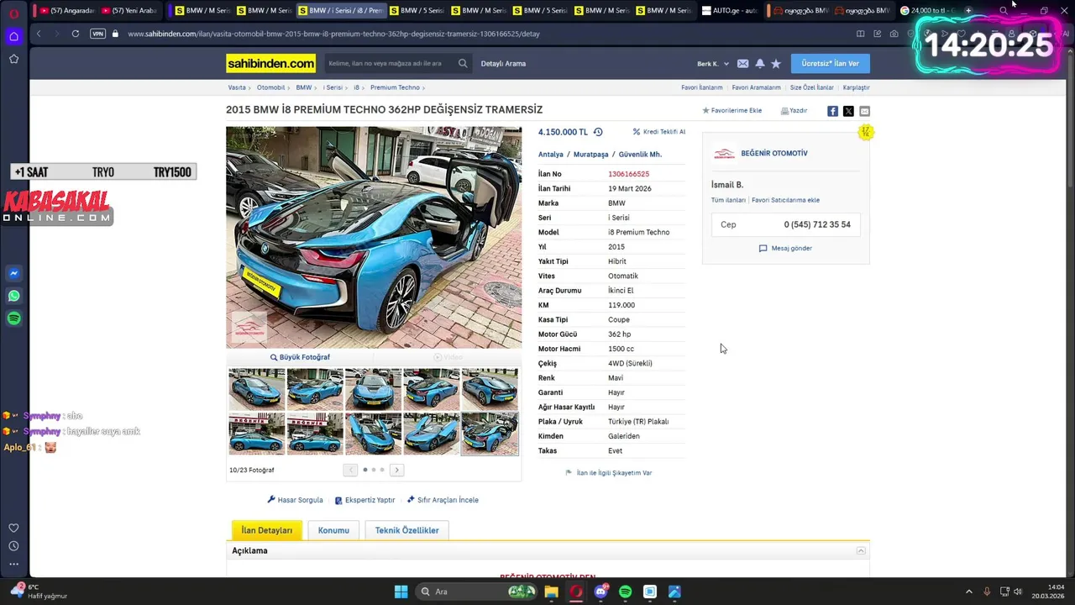
Task: Click price history icon next to price
Action: pos(598,132)
